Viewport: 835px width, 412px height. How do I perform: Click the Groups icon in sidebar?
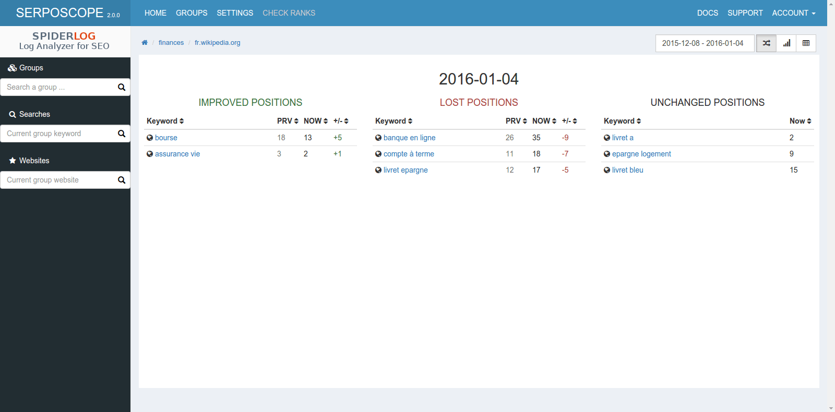coord(13,68)
